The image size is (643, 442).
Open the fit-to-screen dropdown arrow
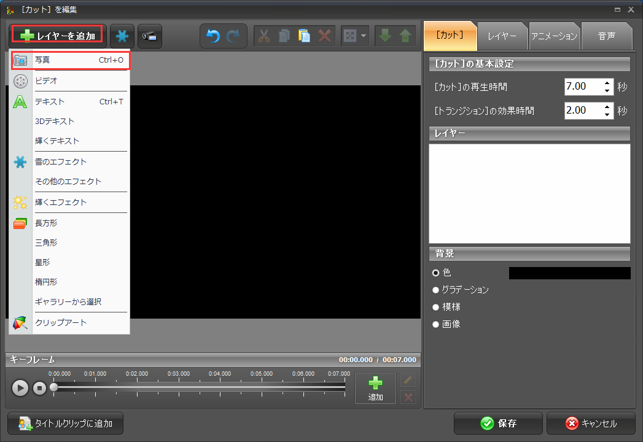[x=364, y=36]
